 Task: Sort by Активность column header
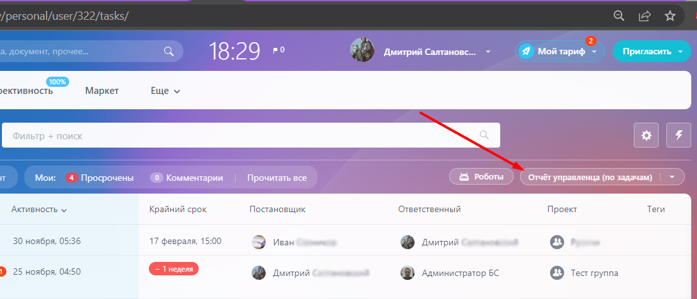(39, 210)
